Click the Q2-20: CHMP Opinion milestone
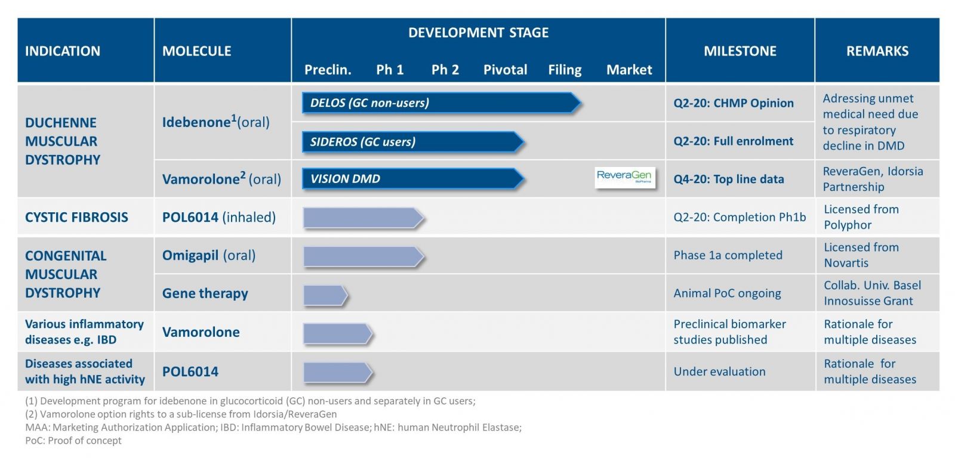This screenshot has width=955, height=458. click(734, 103)
